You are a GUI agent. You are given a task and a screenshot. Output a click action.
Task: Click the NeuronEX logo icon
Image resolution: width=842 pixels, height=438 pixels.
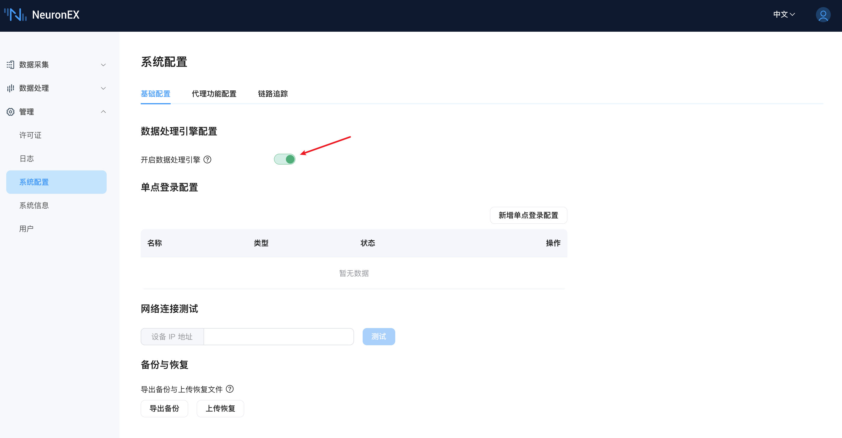(x=15, y=15)
